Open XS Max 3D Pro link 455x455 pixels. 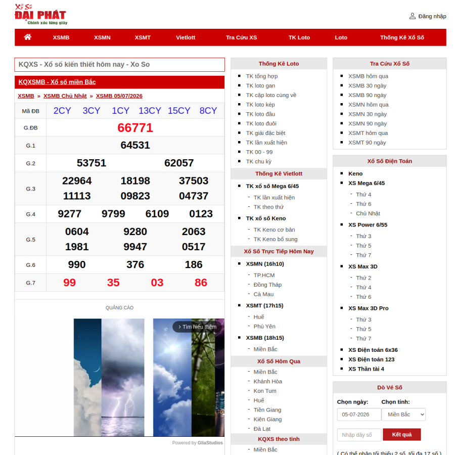pos(368,308)
